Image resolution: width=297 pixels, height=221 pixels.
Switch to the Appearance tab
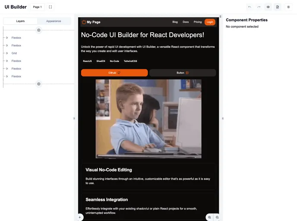pyautogui.click(x=54, y=21)
